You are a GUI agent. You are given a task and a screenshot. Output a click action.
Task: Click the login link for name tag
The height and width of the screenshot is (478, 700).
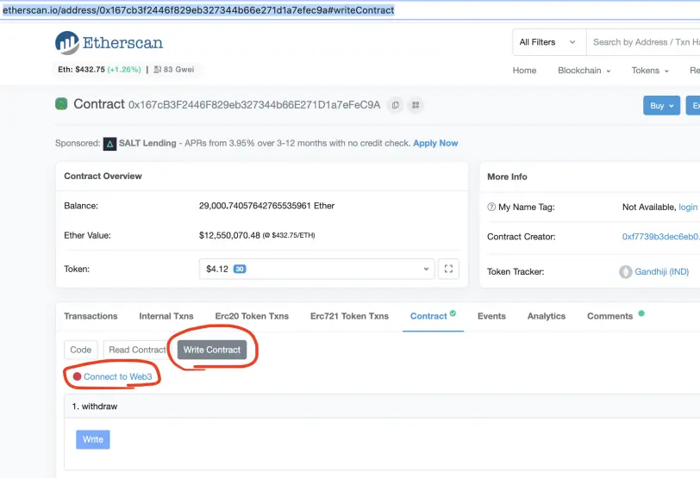(688, 208)
